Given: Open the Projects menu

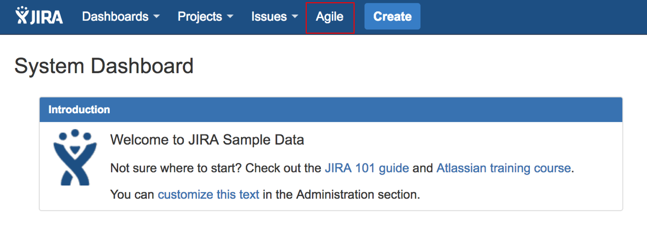Looking at the screenshot, I should point(200,16).
